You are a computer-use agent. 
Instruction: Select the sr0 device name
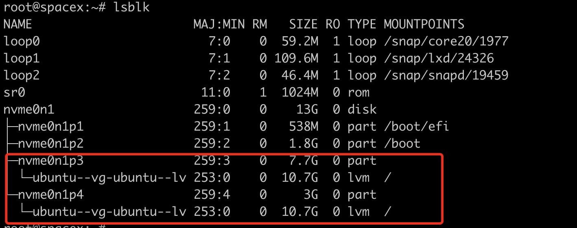coord(14,92)
